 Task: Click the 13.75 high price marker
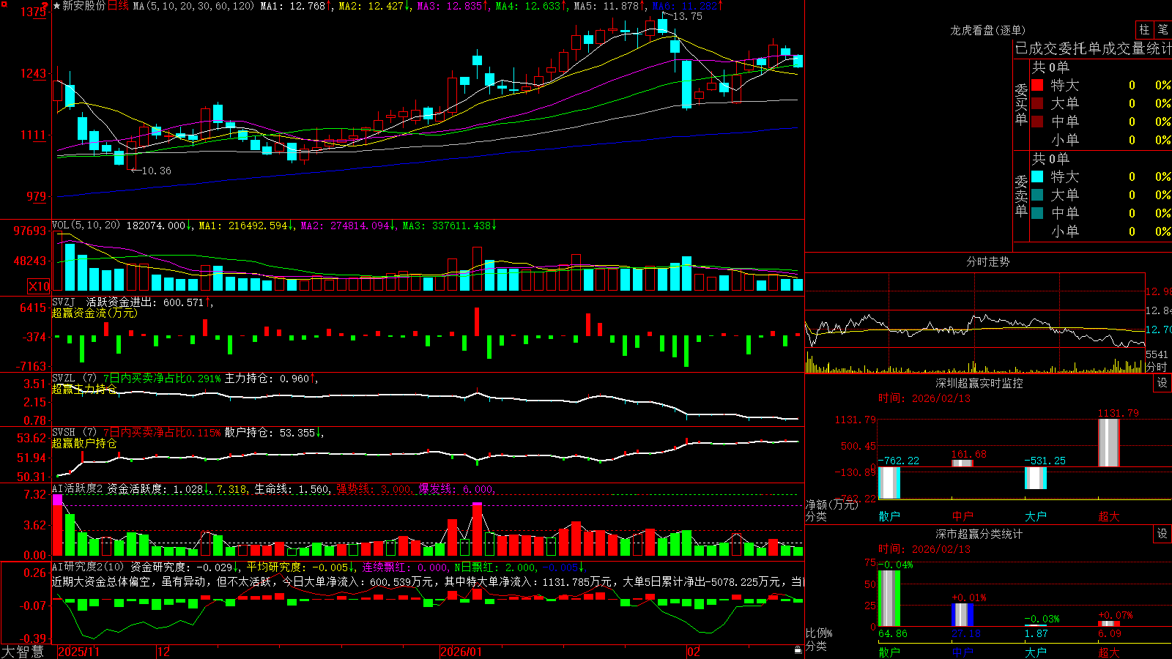click(687, 16)
